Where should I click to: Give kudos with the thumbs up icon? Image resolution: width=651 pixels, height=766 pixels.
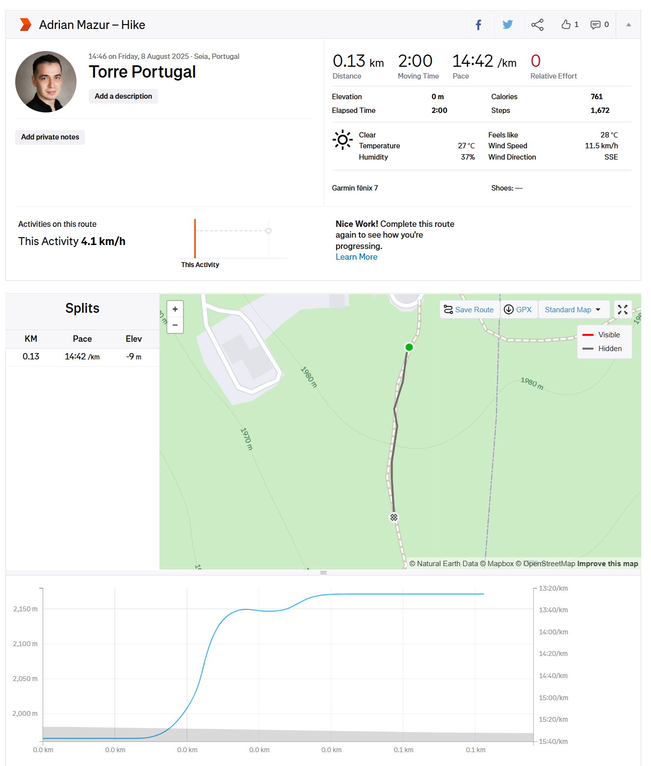pyautogui.click(x=566, y=24)
